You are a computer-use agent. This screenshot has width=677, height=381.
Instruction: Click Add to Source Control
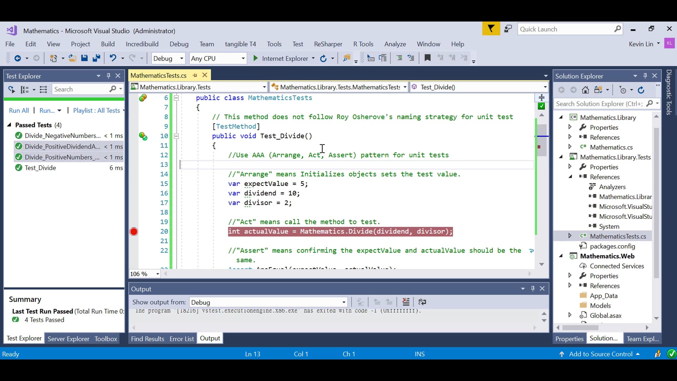(600, 354)
